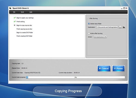Open the File menu
This screenshot has width=136, height=98.
pos(14,12)
